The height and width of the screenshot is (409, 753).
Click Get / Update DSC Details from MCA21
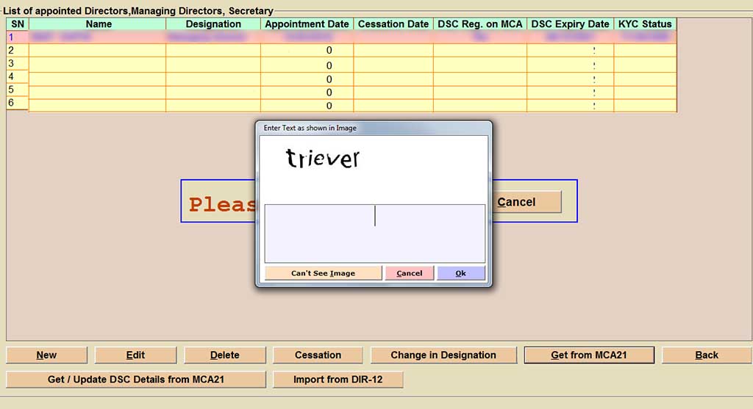[x=135, y=380]
